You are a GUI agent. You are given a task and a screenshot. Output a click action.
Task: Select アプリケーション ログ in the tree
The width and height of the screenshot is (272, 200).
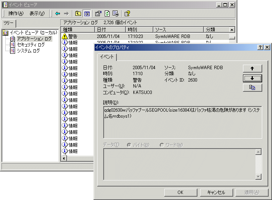tap(34, 39)
